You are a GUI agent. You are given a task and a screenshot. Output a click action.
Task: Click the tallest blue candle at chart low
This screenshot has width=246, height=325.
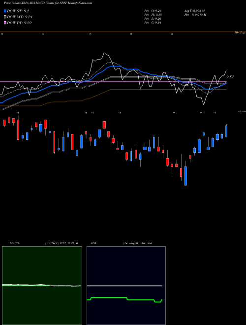pos(185,176)
